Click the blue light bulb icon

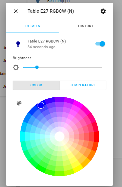coord(18,44)
